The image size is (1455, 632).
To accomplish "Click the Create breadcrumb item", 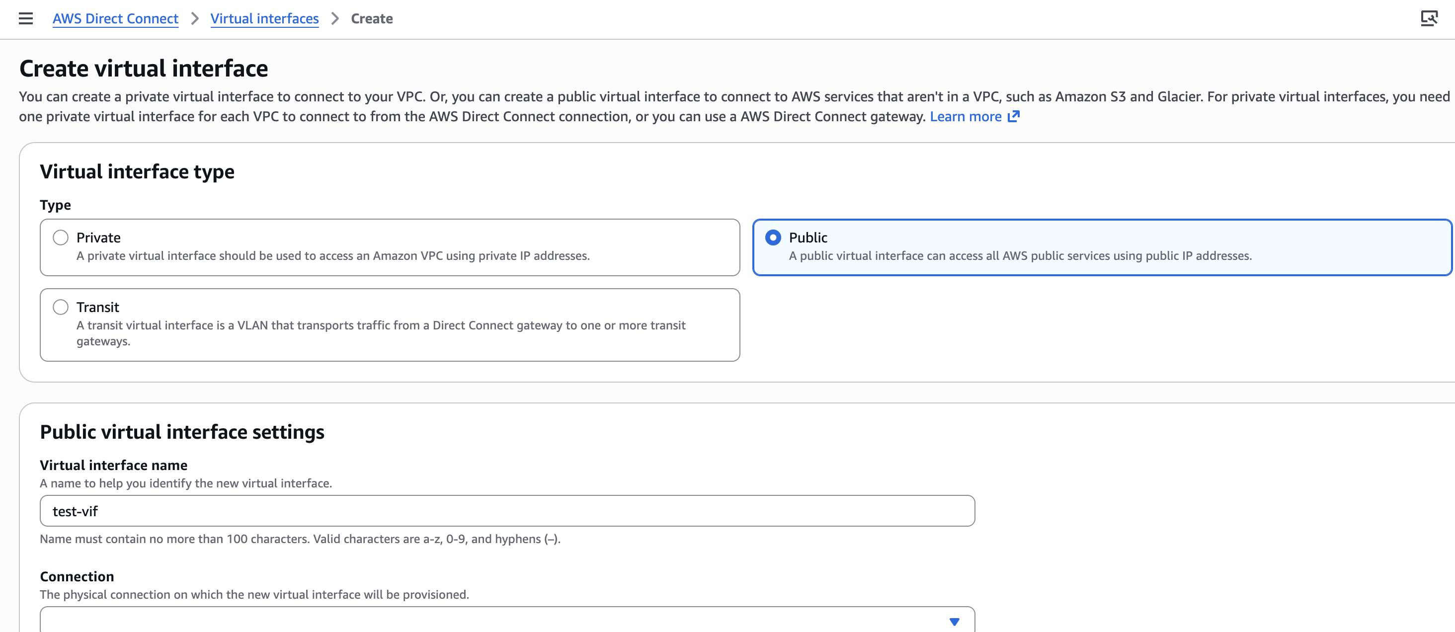I will (372, 19).
